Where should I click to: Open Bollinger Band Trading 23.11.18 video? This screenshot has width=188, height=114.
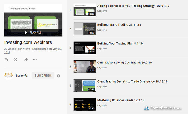(119, 25)
